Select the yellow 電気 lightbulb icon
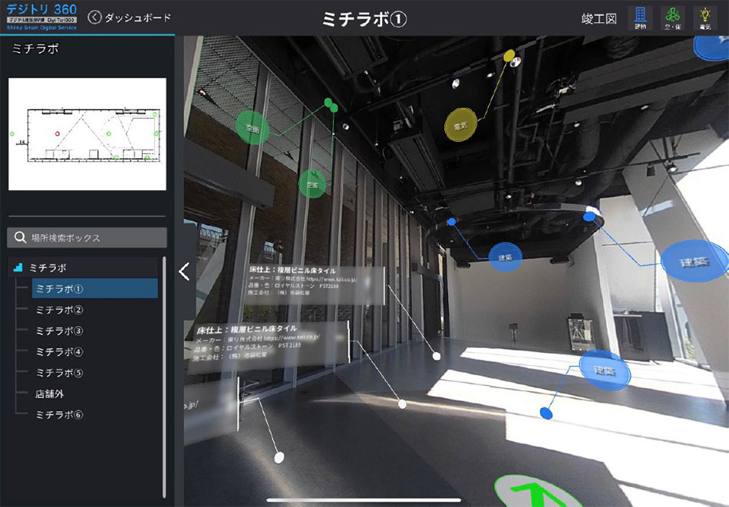Image resolution: width=729 pixels, height=507 pixels. [707, 15]
